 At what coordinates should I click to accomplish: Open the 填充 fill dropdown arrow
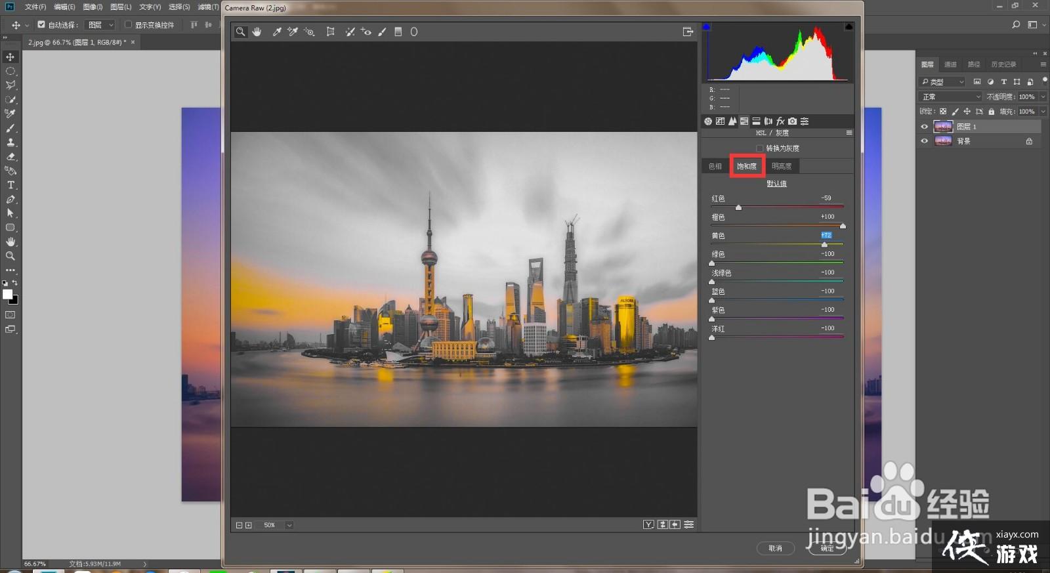click(x=1043, y=112)
